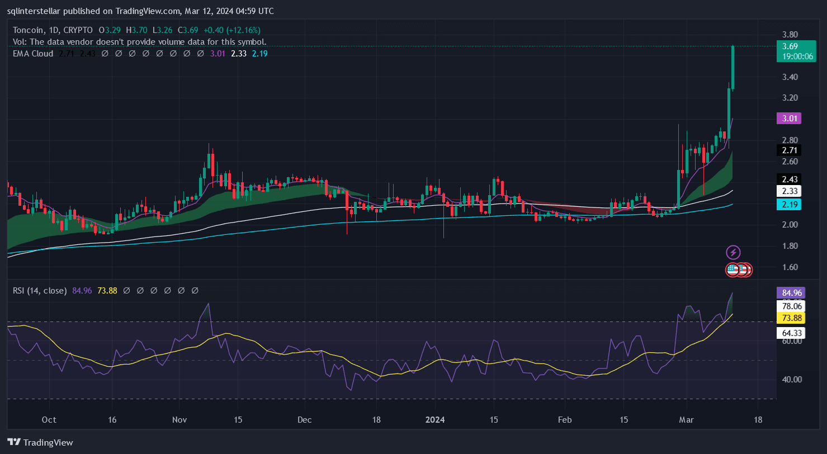
Task: Click the Nov label on time axis
Action: (x=179, y=419)
